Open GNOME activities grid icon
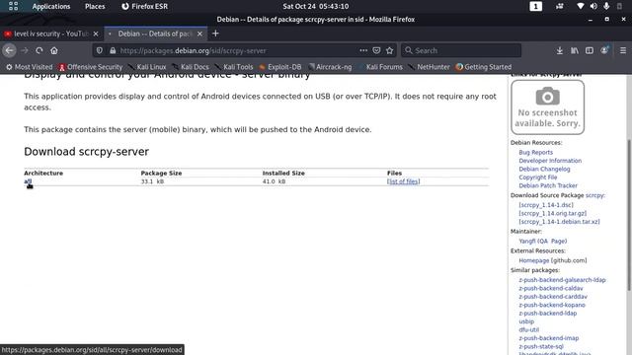Viewport: 632px width, 355px height. [x=13, y=6]
